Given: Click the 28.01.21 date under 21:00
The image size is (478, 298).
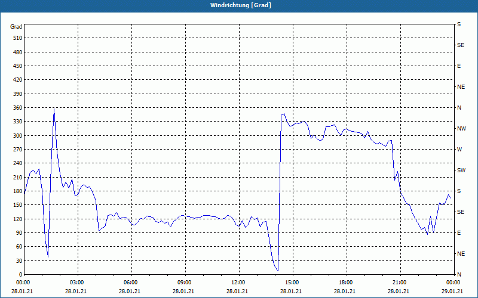Looking at the screenshot, I should (399, 291).
